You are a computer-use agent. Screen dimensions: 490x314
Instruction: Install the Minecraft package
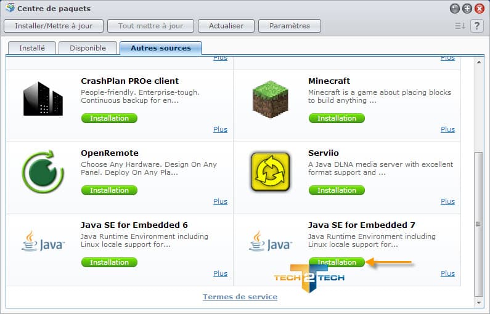coord(337,118)
